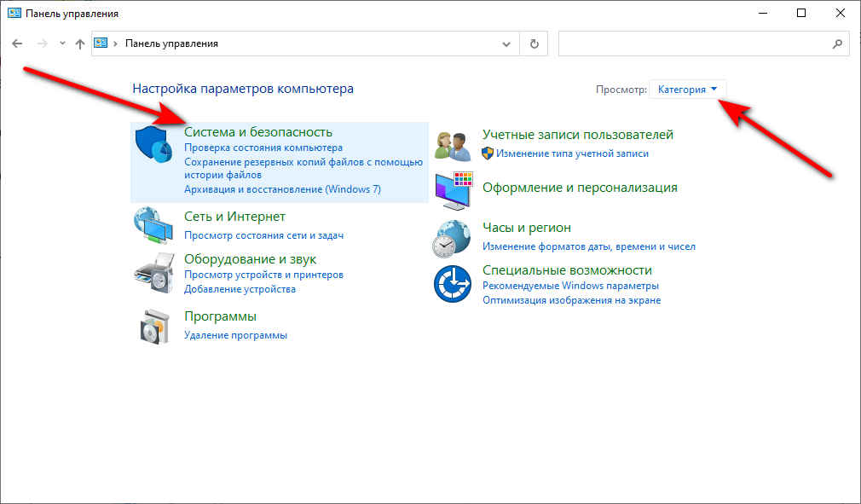Click Панель управления breadcrumb in address bar

[171, 43]
